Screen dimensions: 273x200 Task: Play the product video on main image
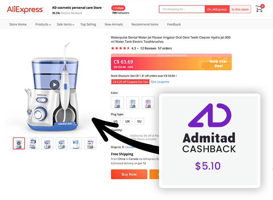55,85
